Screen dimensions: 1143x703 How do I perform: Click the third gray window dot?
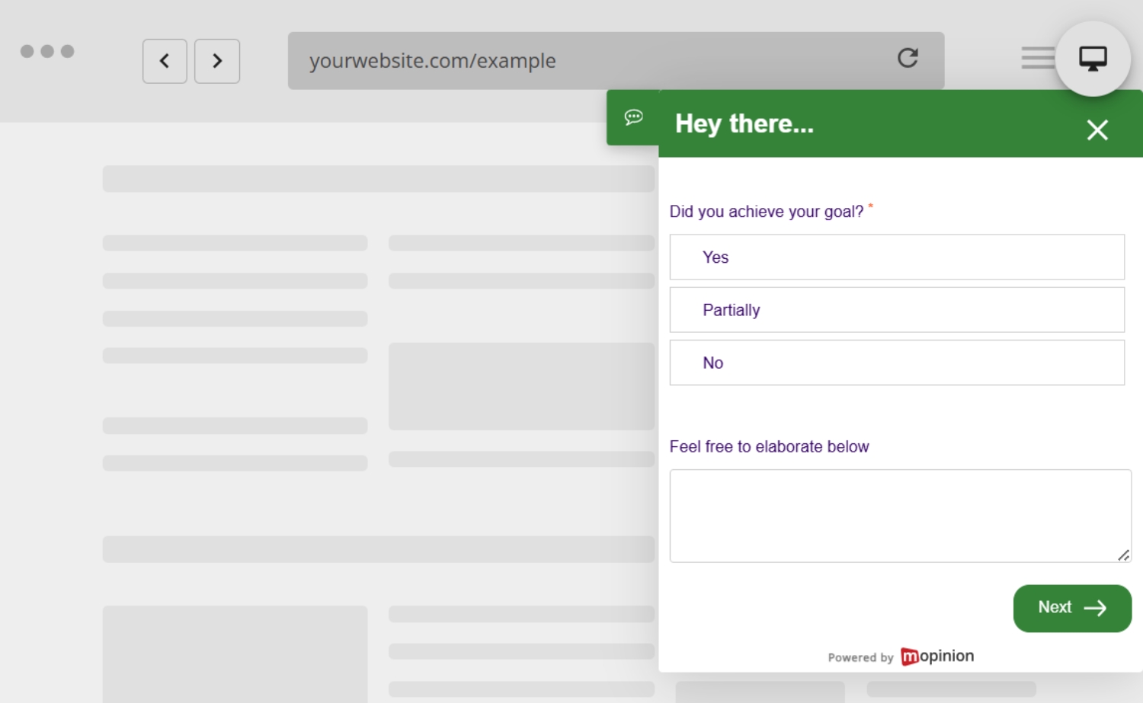[67, 51]
